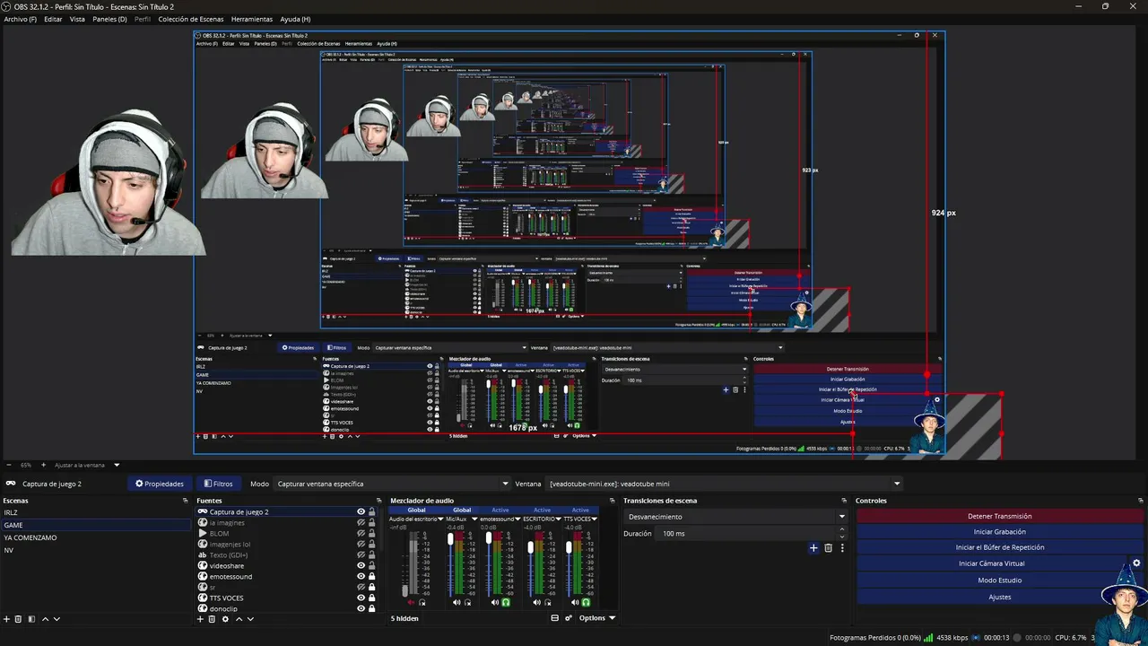Add a new scene with the plus icon
Viewport: 1148px width, 646px height.
7,619
